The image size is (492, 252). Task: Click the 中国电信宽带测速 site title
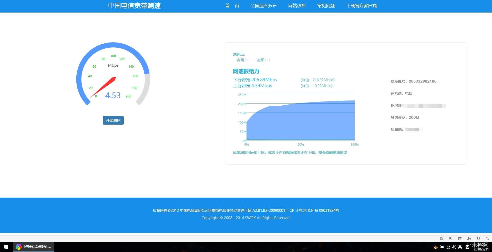(134, 6)
